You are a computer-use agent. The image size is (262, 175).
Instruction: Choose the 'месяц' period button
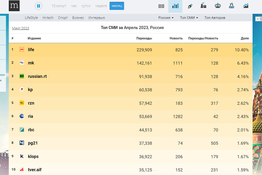click(x=117, y=6)
